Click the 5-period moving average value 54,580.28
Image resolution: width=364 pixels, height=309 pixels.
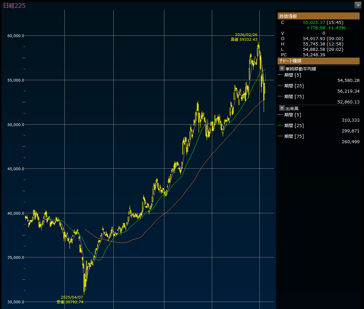348,81
